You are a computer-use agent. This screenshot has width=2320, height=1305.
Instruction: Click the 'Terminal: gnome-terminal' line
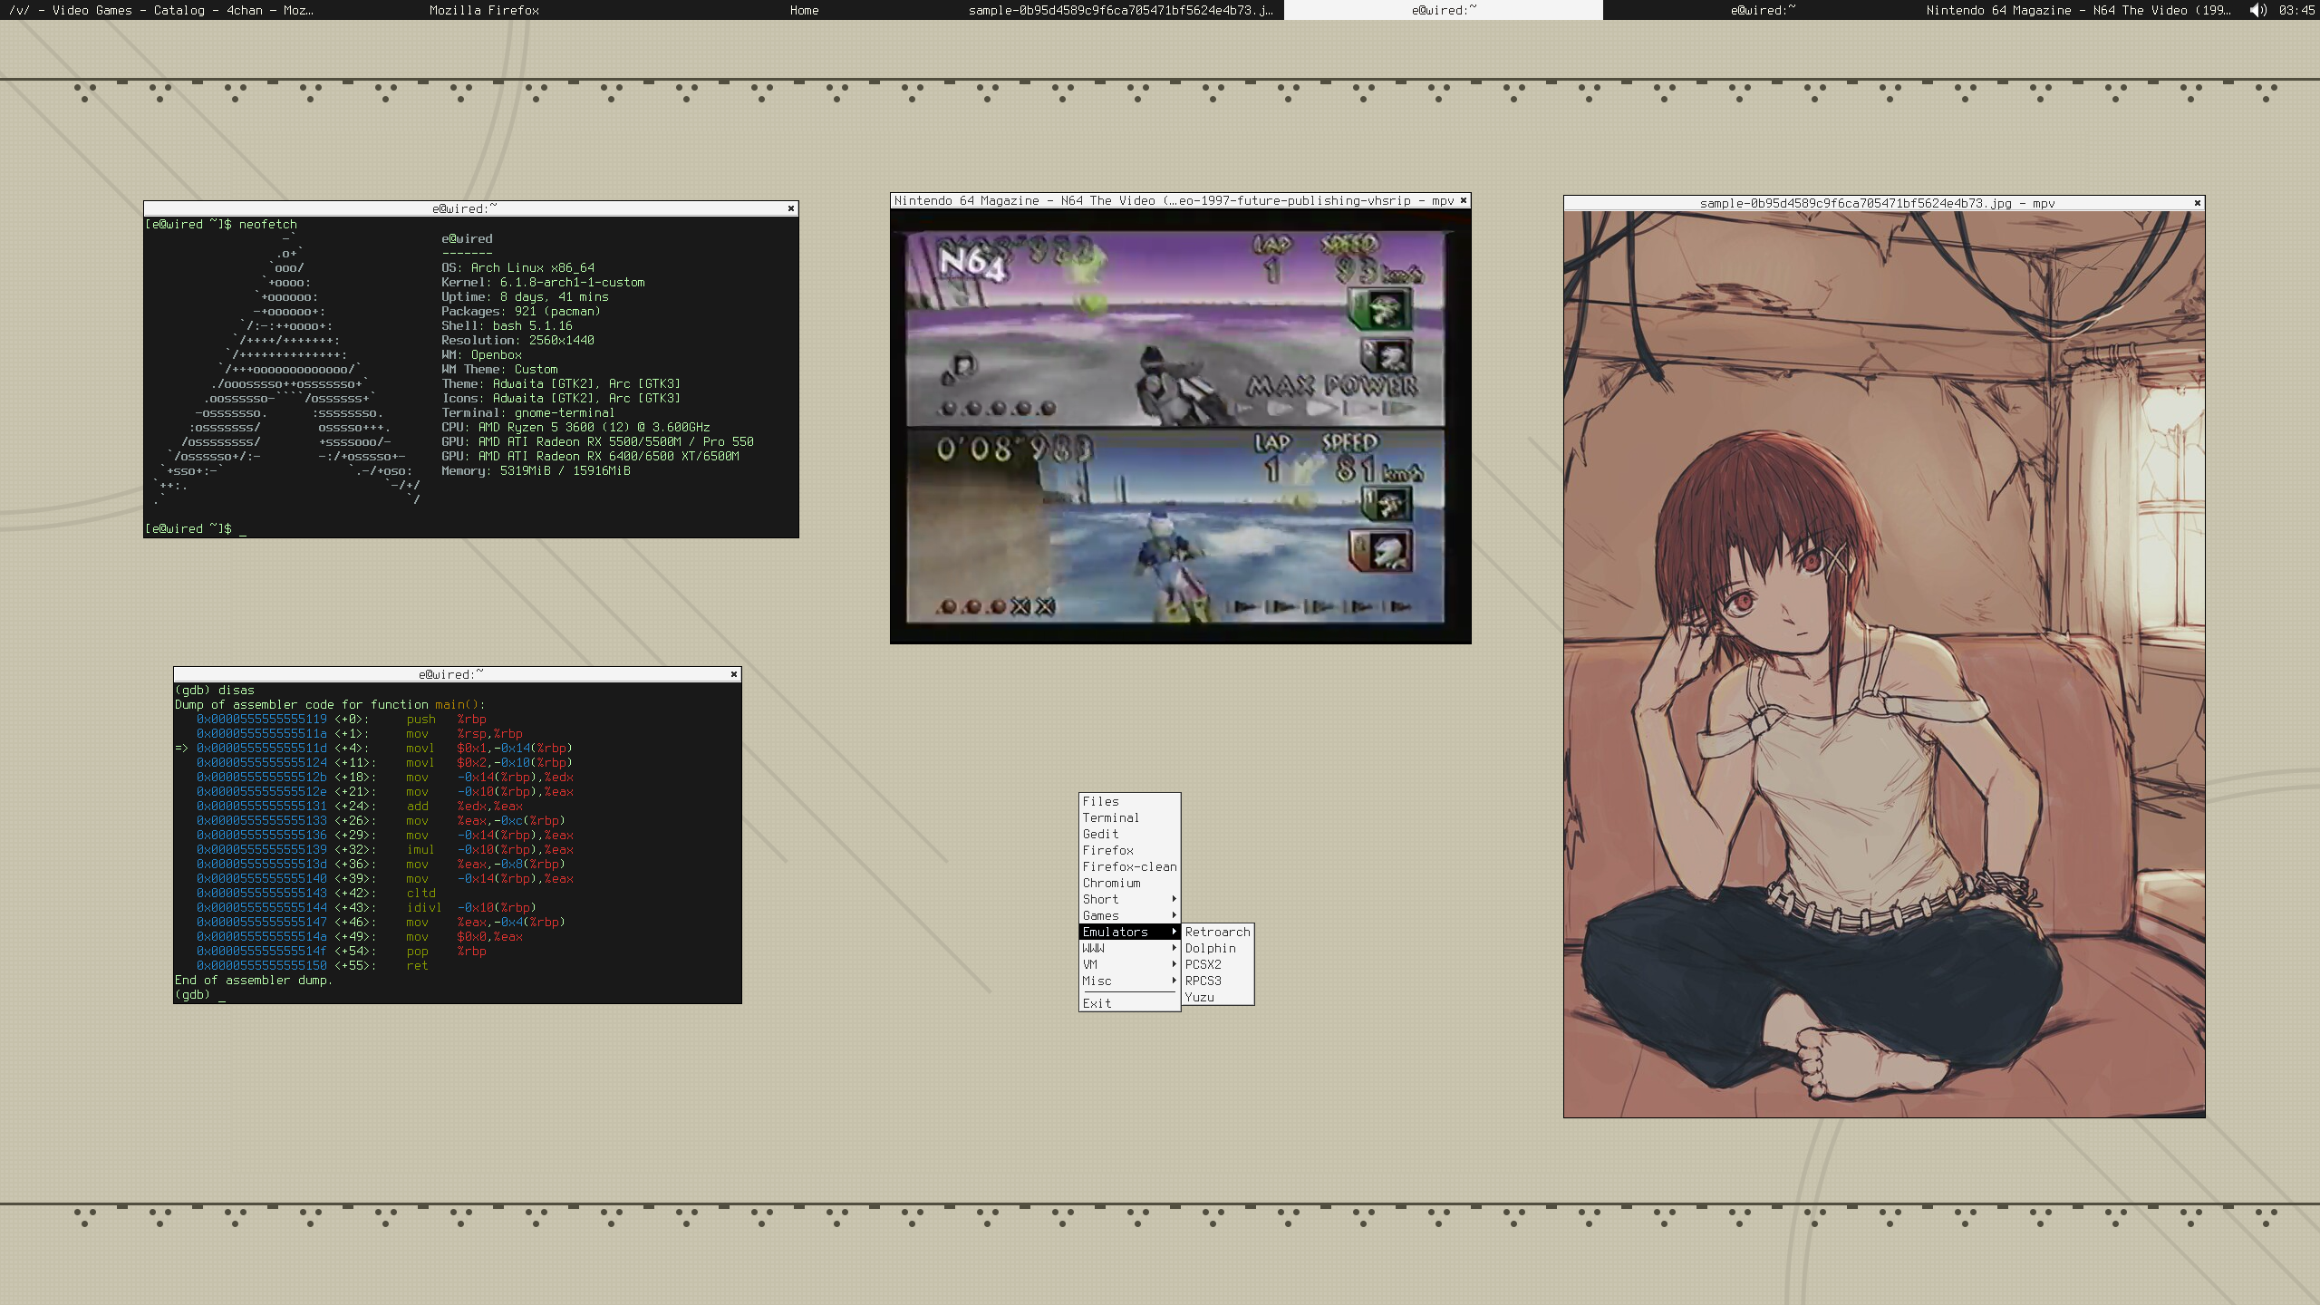[528, 412]
